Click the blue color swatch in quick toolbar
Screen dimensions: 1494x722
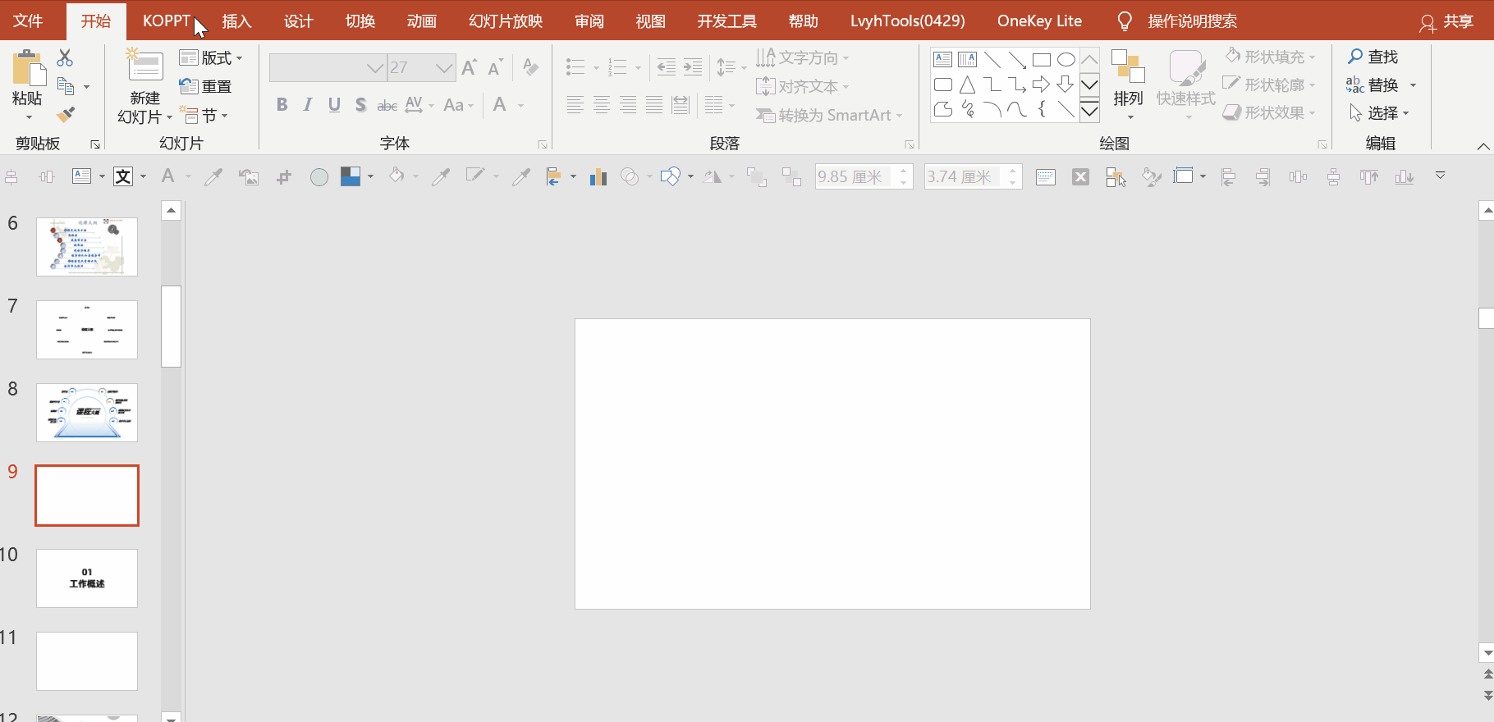pos(351,176)
